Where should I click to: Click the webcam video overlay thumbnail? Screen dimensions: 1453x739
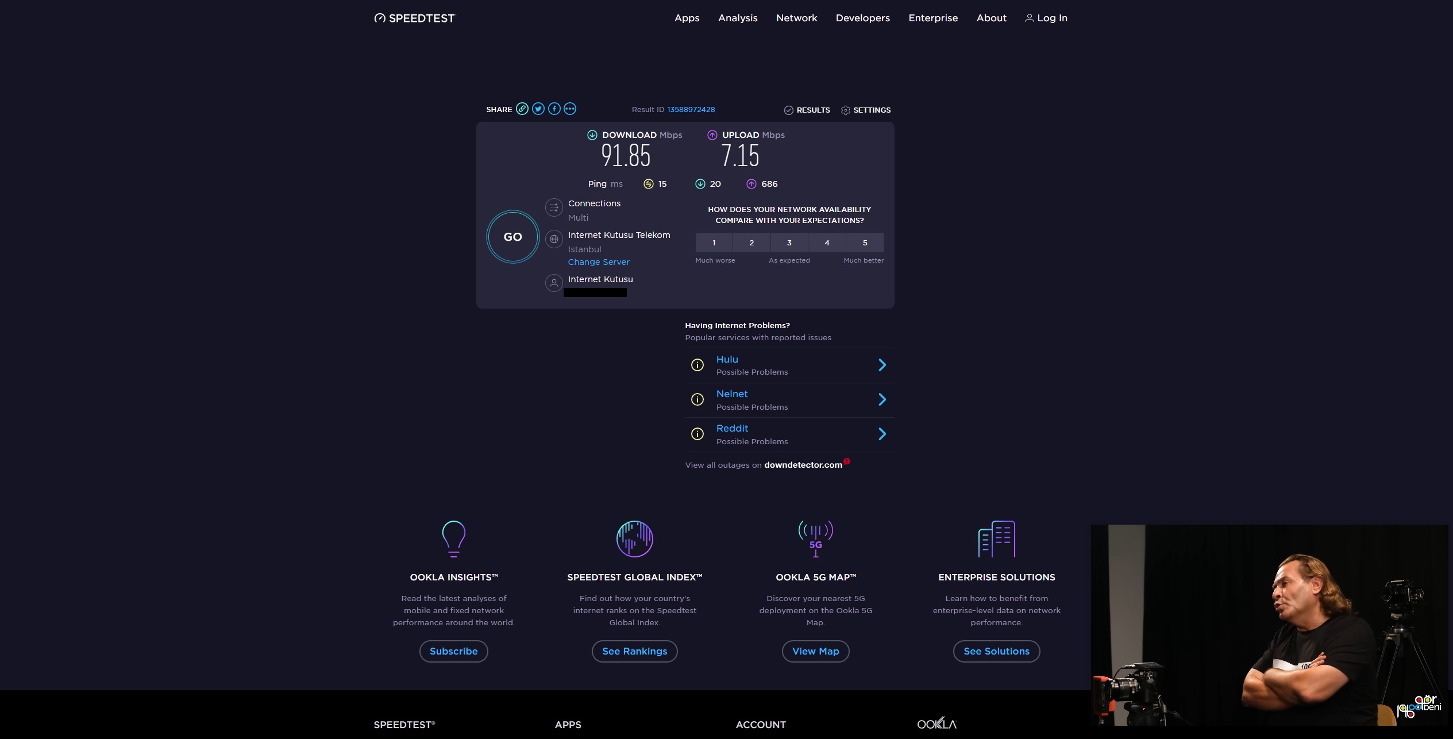click(x=1269, y=625)
